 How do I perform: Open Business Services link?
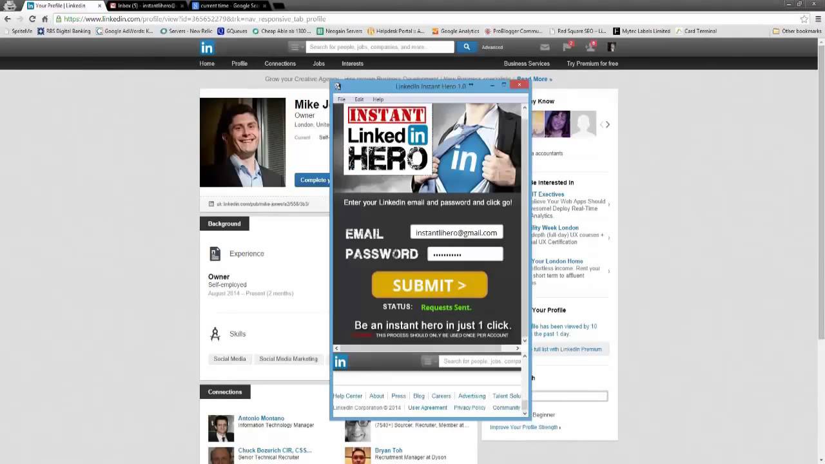tap(527, 64)
